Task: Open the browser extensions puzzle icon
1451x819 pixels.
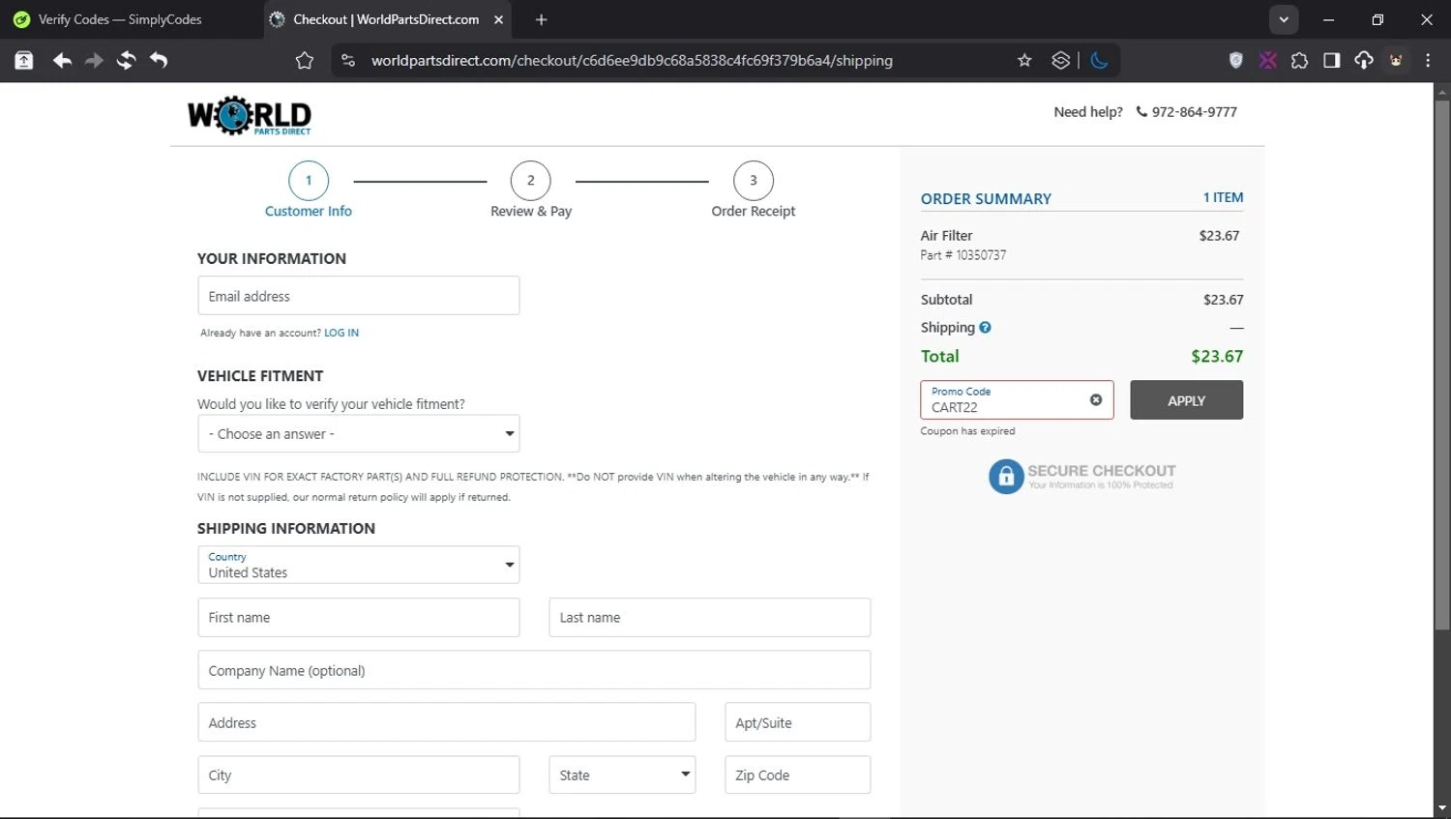Action: click(x=1299, y=61)
